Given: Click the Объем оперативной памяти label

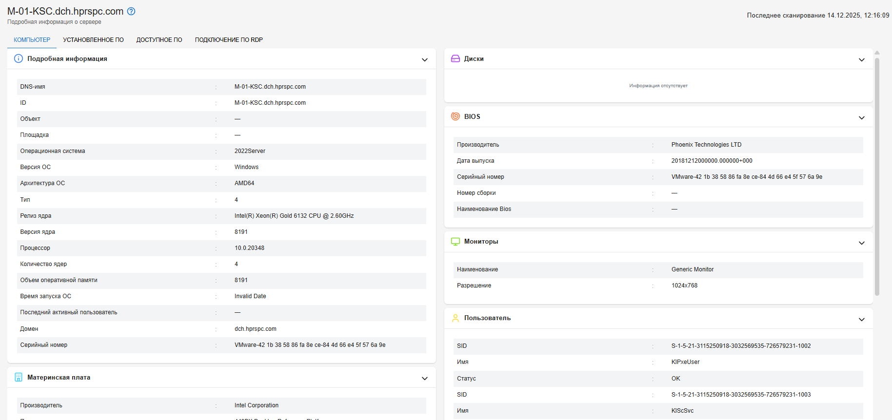Looking at the screenshot, I should [59, 280].
